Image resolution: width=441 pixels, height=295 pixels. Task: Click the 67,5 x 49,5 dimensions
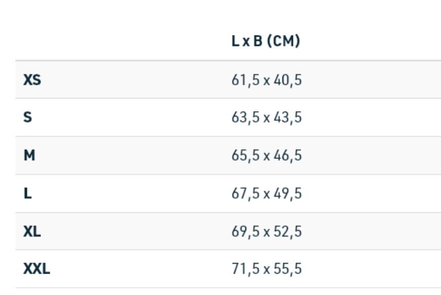click(x=267, y=193)
